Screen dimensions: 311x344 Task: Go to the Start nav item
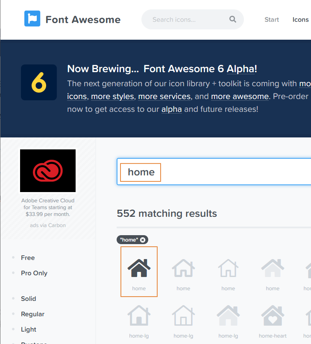[272, 20]
